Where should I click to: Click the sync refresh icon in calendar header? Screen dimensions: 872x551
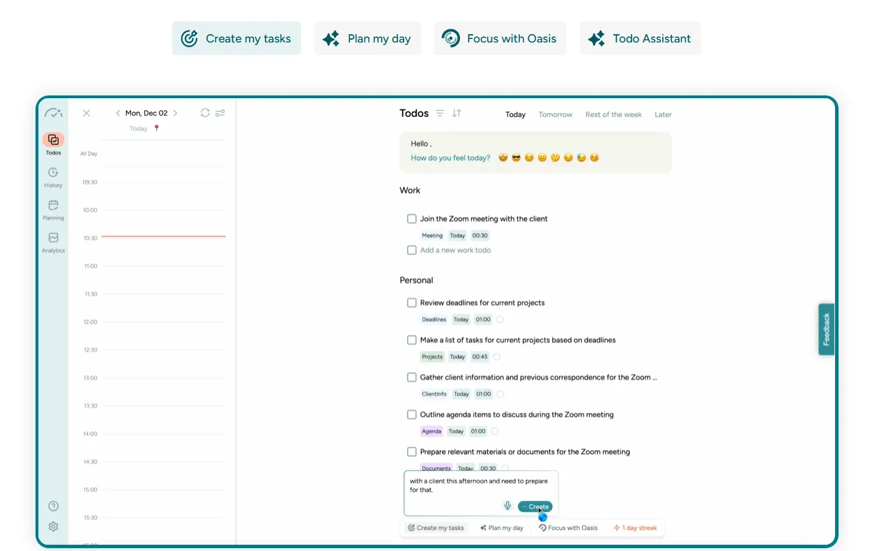pyautogui.click(x=205, y=113)
